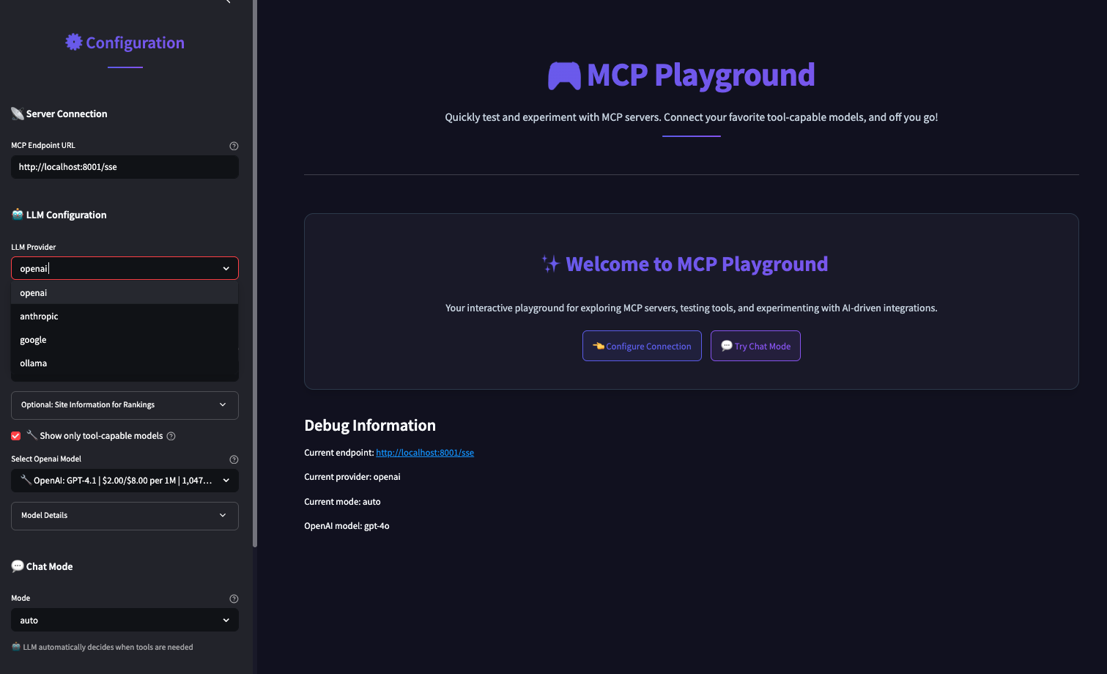Viewport: 1107px width, 674px height.
Task: Click the Try Chat Mode button
Action: click(755, 346)
